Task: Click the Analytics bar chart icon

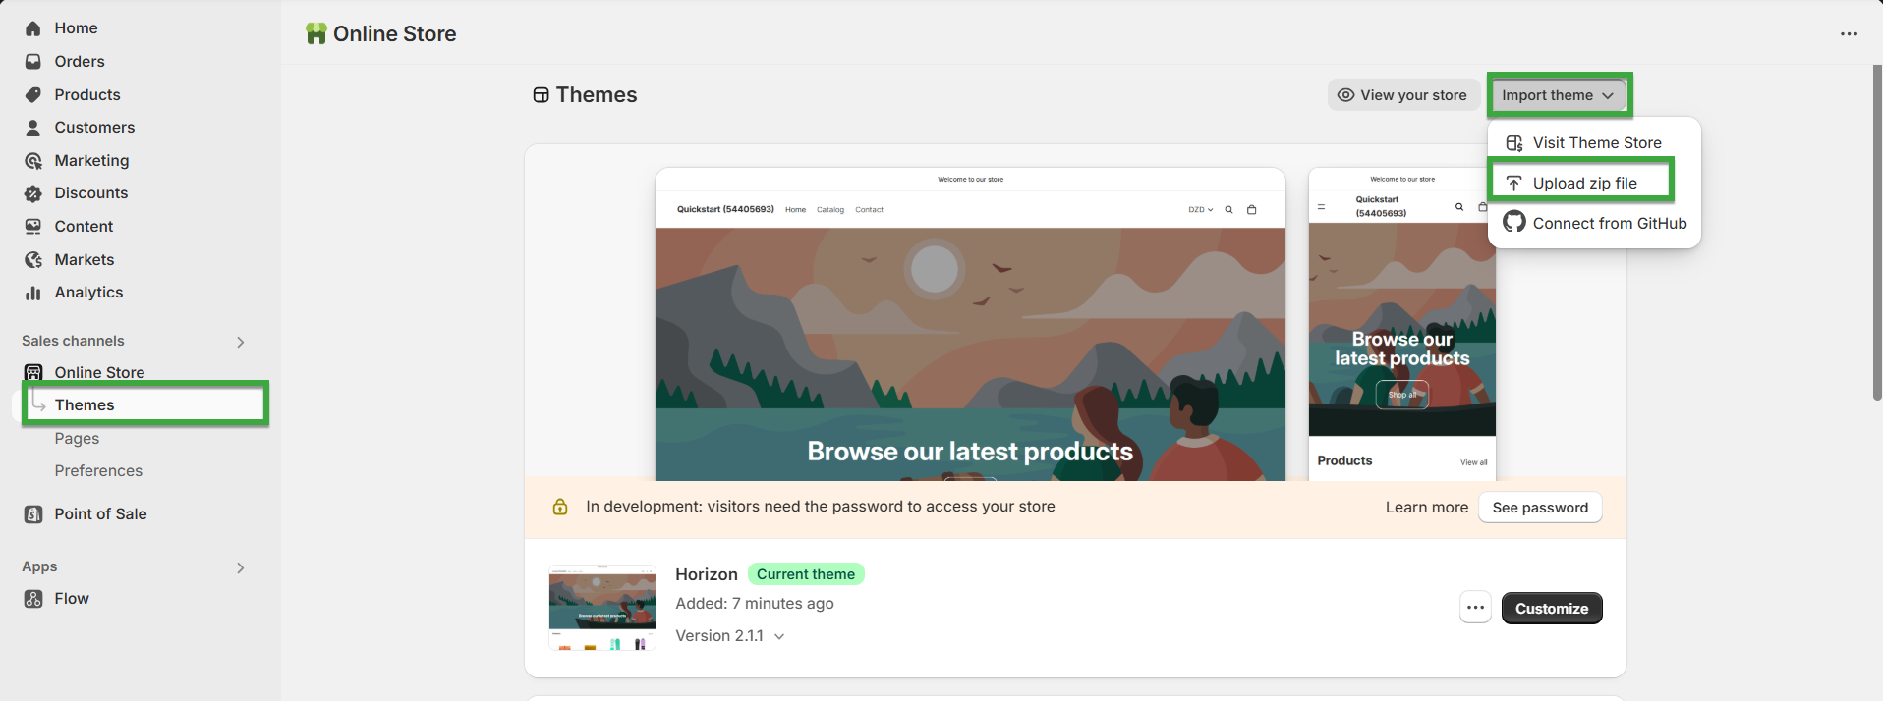Action: tap(33, 293)
